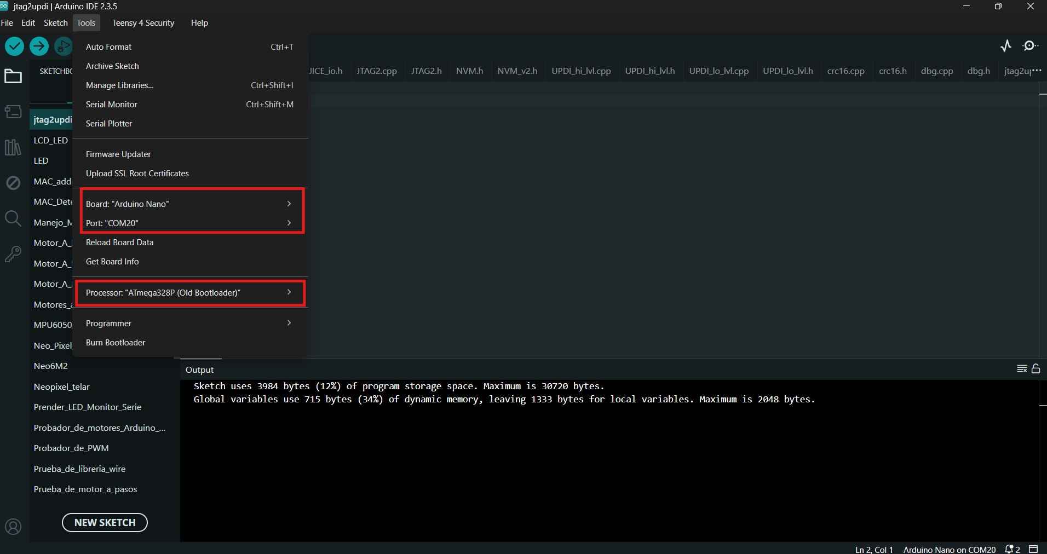Switch to the UPDI_lo_lvl.h tab
The image size is (1047, 554).
pyautogui.click(x=788, y=71)
